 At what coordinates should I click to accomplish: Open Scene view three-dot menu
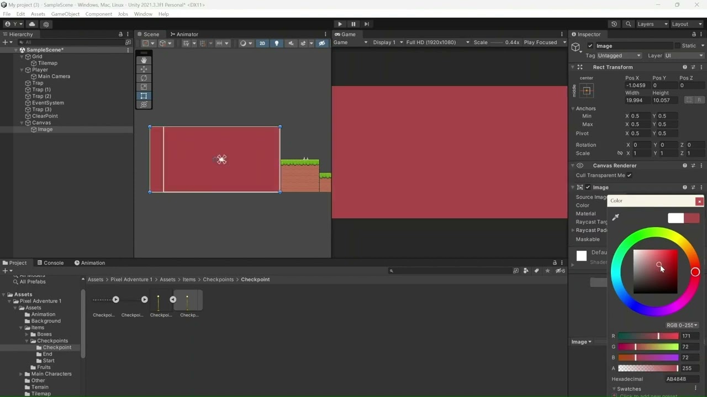click(325, 34)
